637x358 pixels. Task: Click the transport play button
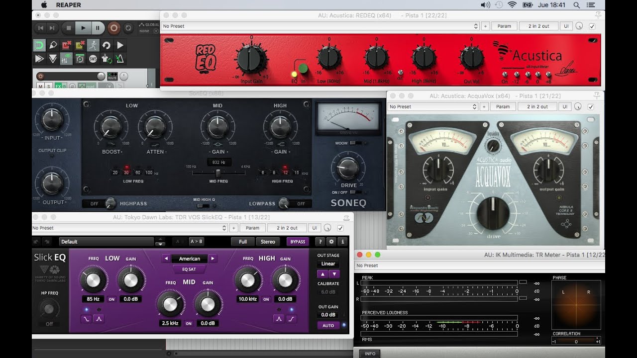tap(83, 28)
